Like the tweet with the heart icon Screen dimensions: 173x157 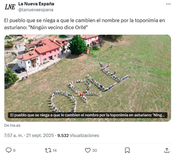click(x=88, y=150)
